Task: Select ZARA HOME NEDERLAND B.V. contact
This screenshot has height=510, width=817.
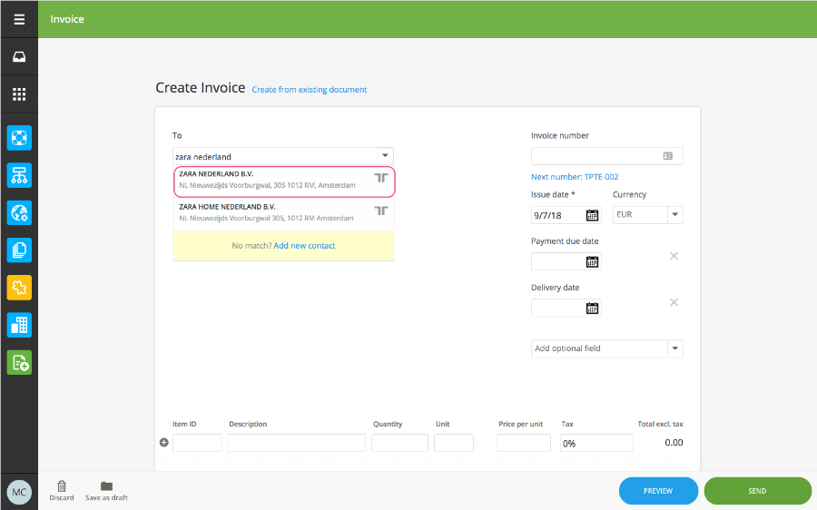Action: 284,214
